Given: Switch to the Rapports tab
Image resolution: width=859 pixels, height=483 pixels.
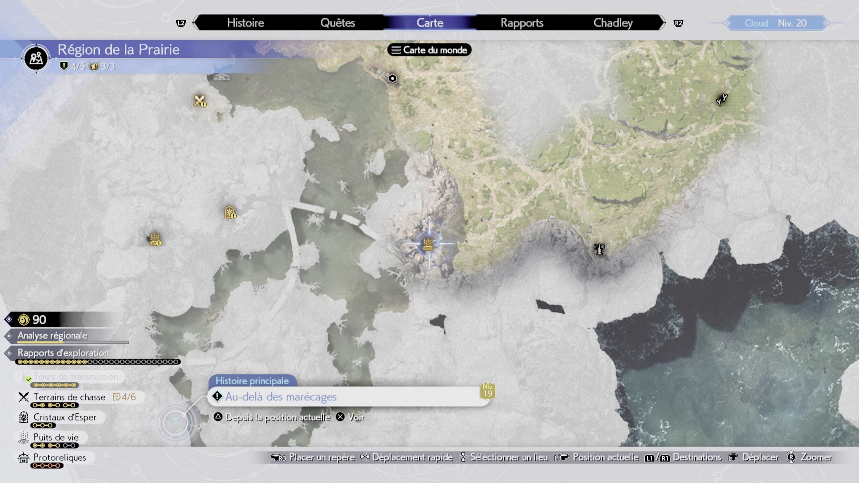Looking at the screenshot, I should point(522,23).
